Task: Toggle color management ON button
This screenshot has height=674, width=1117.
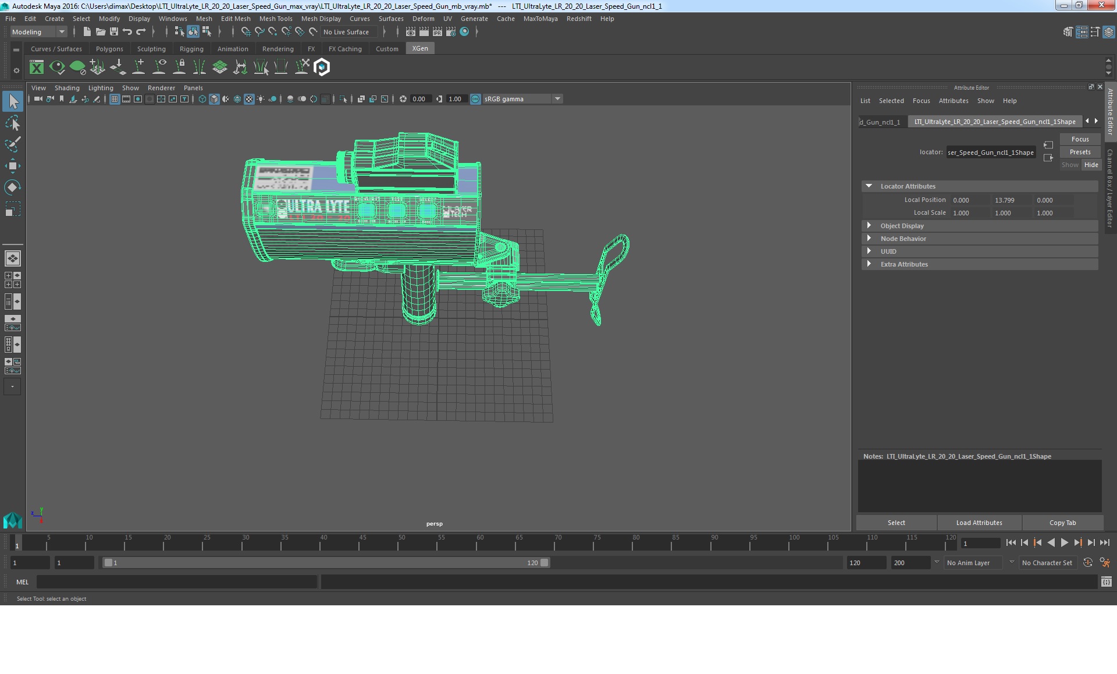Action: click(x=475, y=99)
